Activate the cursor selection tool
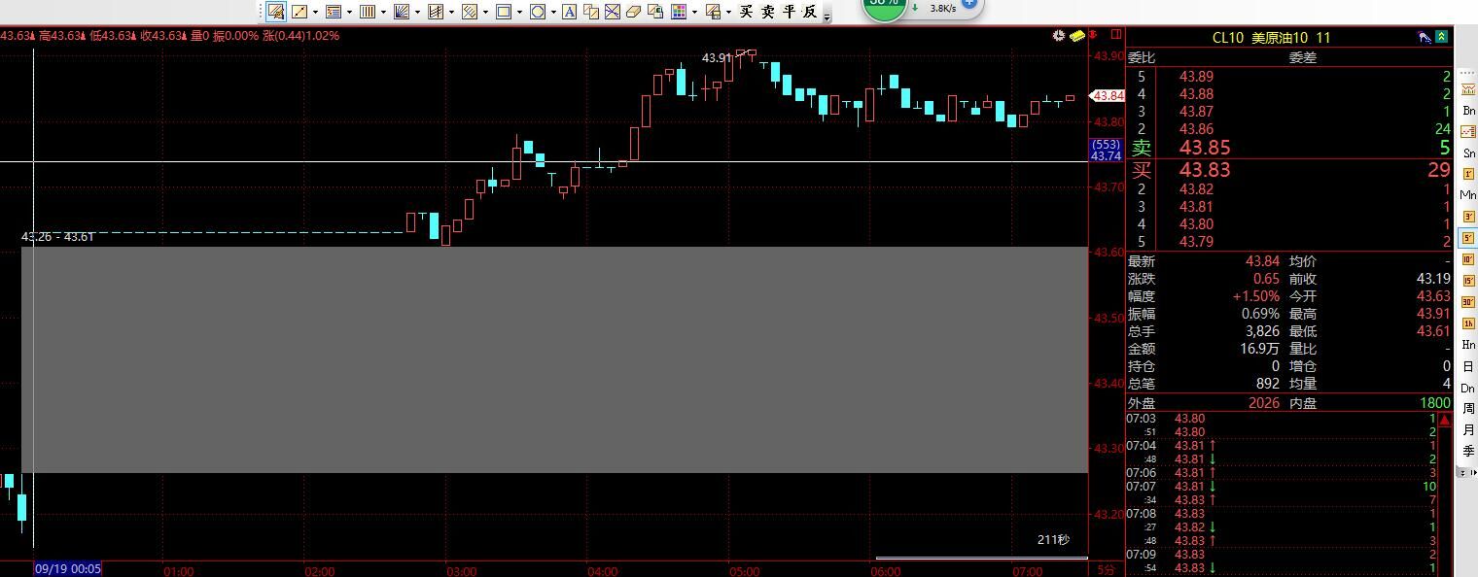The width and height of the screenshot is (1478, 577). [276, 12]
